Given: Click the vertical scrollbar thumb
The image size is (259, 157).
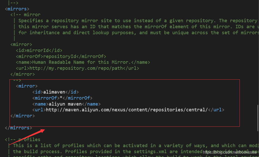Looking at the screenshot, I should coord(258,118).
